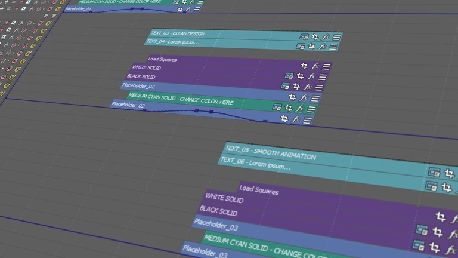The height and width of the screenshot is (258, 458).
Task: Open Generated Media editor for TEXT_04 clip
Action: click(x=301, y=46)
